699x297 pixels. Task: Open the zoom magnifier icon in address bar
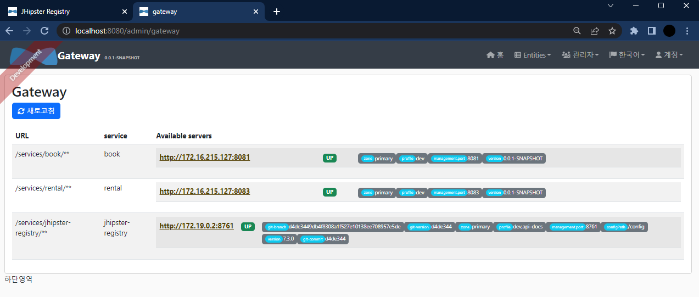point(577,31)
